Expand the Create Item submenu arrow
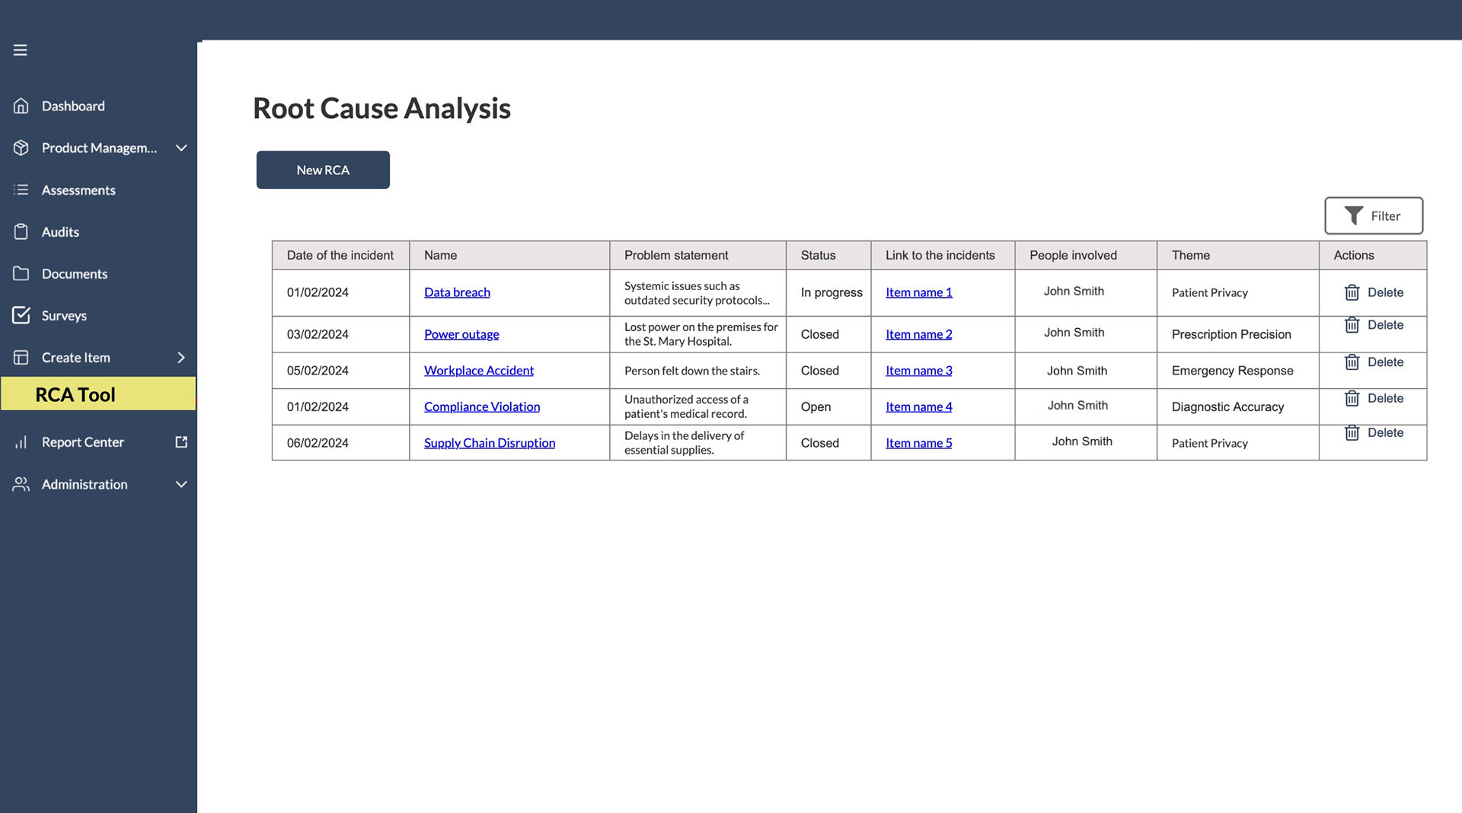 point(181,357)
